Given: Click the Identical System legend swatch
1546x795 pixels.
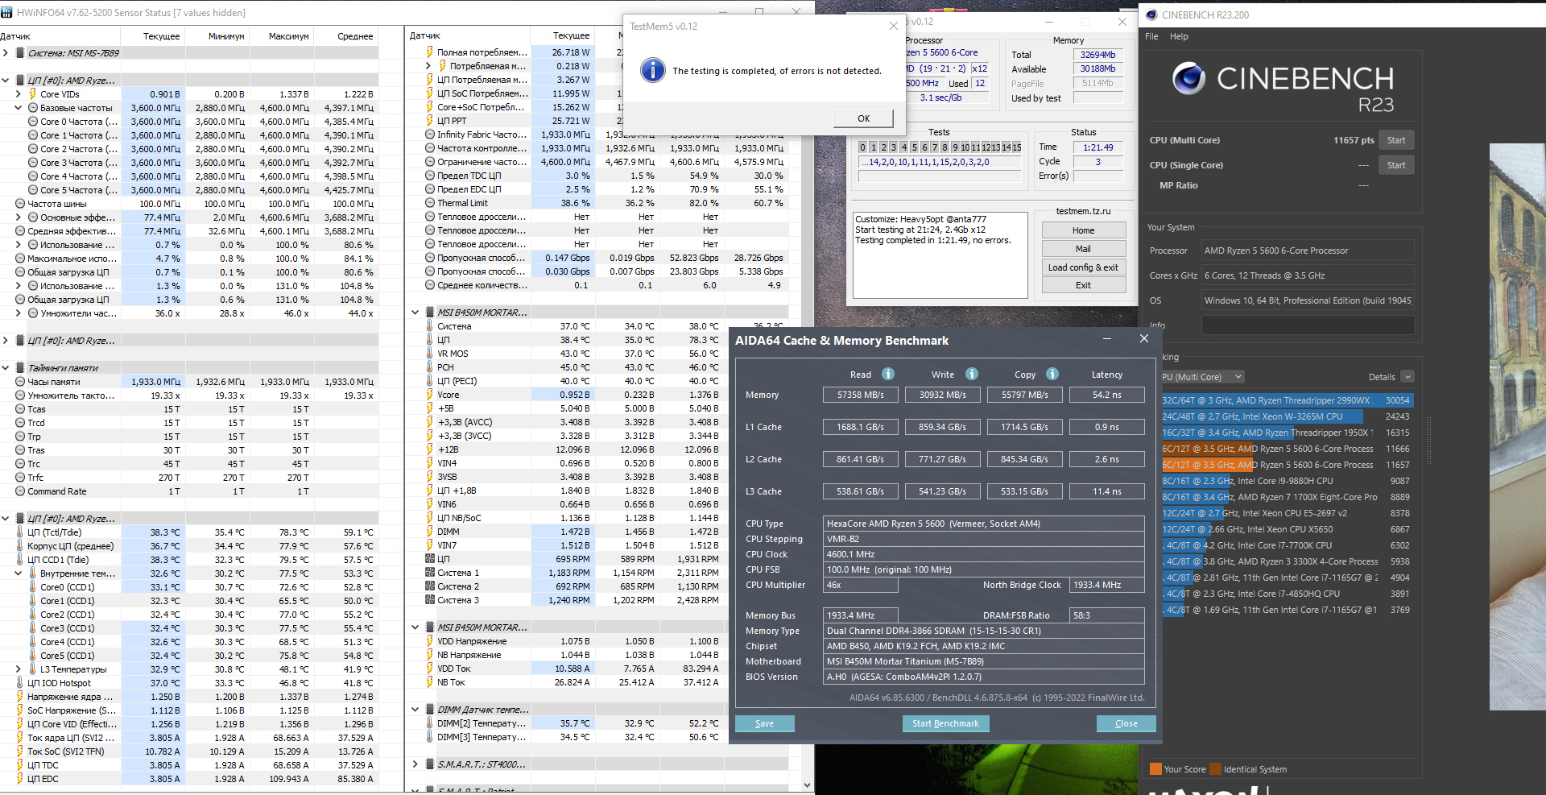Looking at the screenshot, I should pos(1216,769).
